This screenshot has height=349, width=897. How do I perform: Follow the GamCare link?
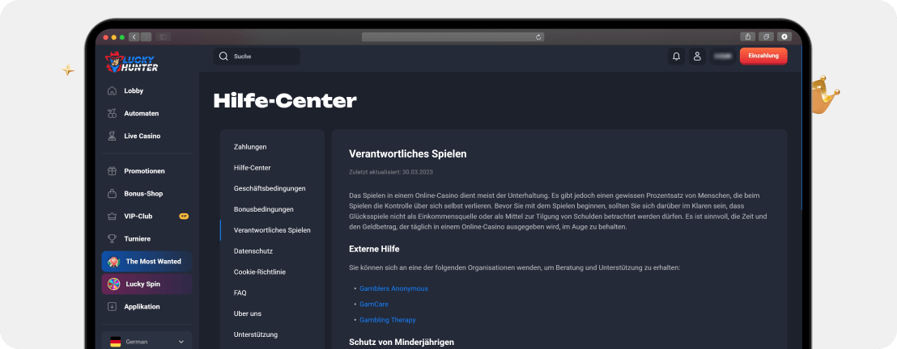click(374, 305)
